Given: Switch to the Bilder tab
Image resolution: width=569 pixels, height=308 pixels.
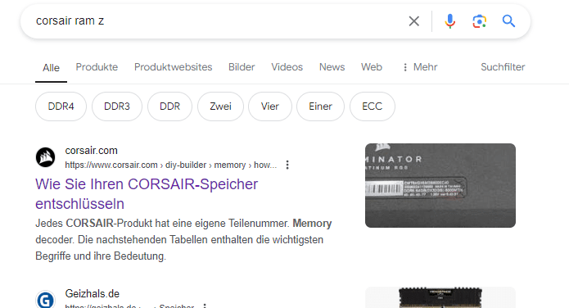Looking at the screenshot, I should click(242, 67).
